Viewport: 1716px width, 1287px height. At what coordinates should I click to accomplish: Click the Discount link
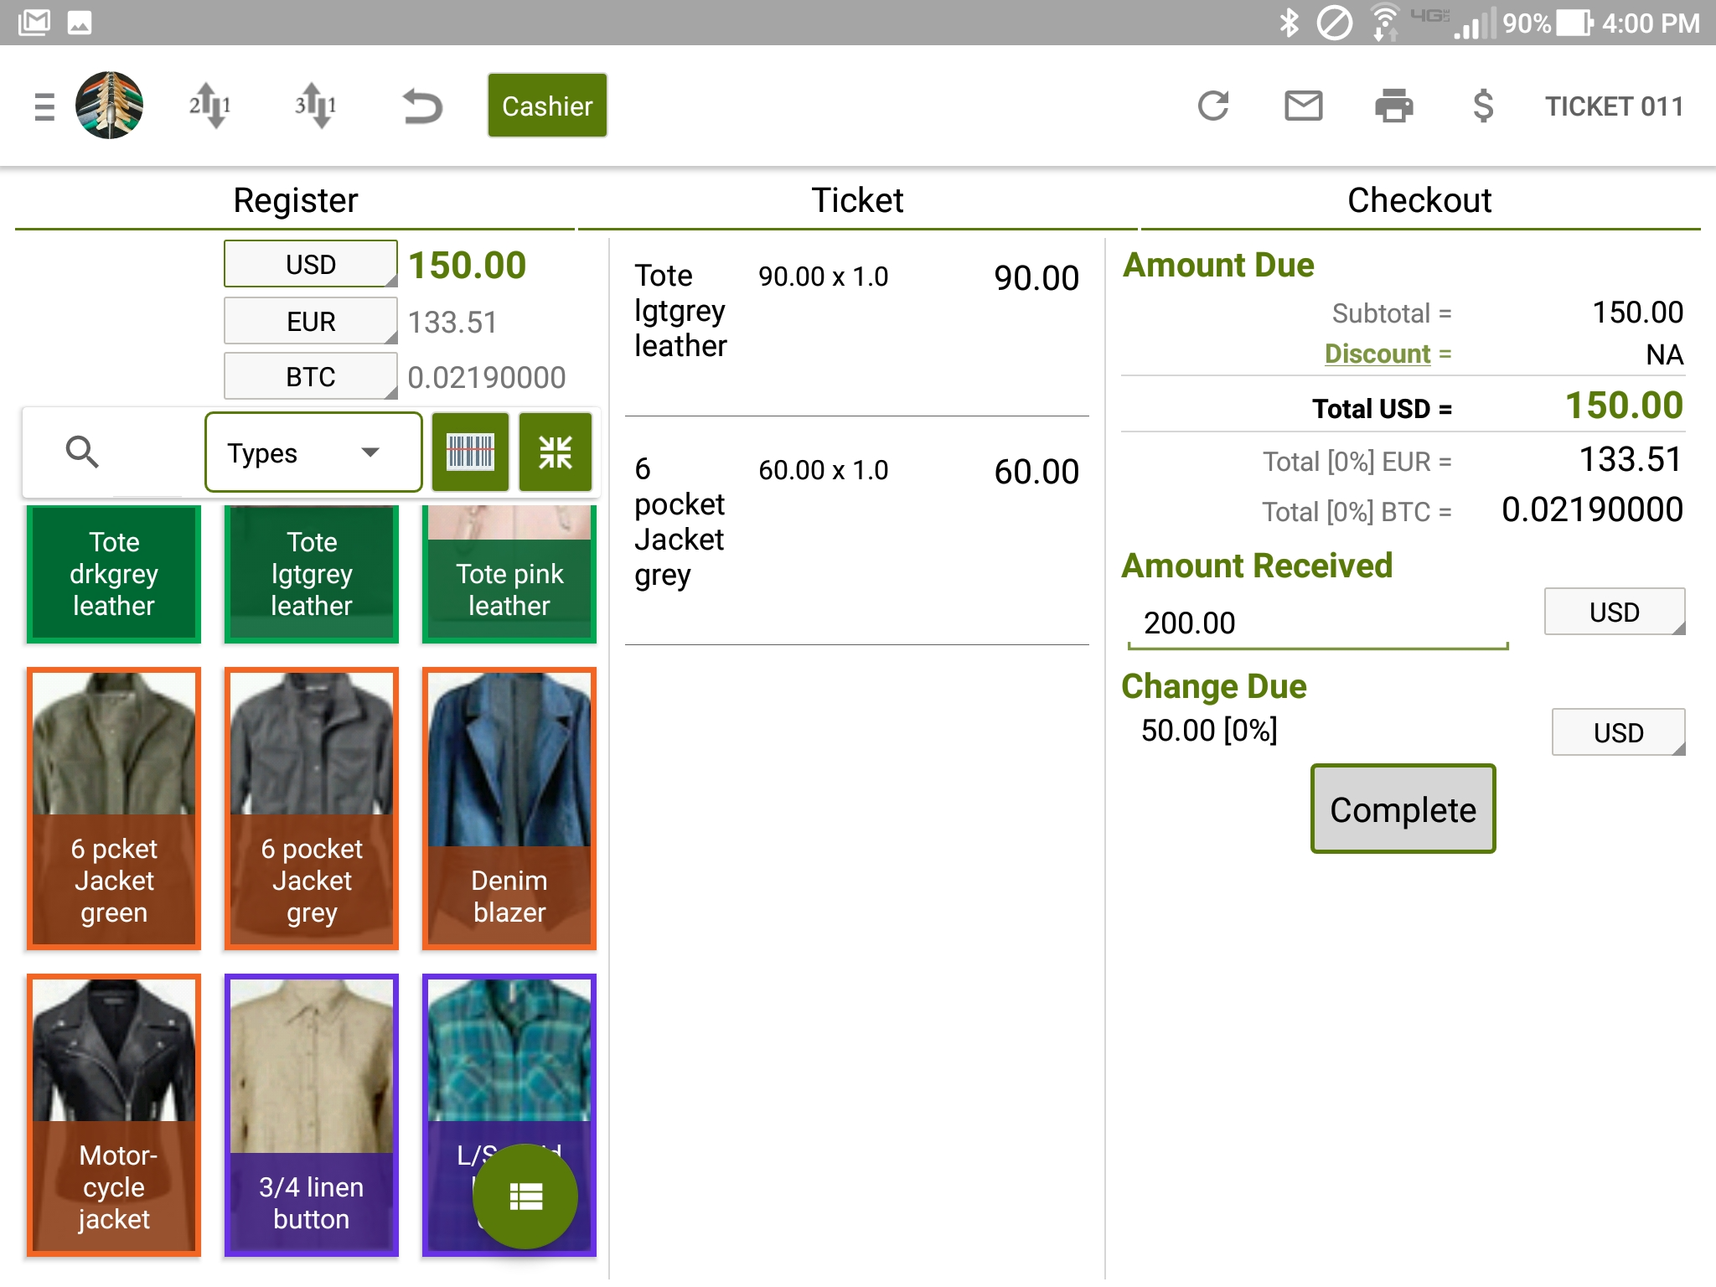(1377, 354)
